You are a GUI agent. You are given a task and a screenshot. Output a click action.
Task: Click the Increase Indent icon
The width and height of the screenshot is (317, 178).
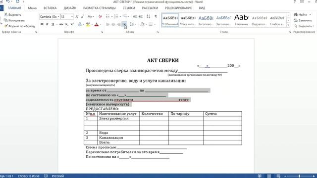click(x=141, y=16)
